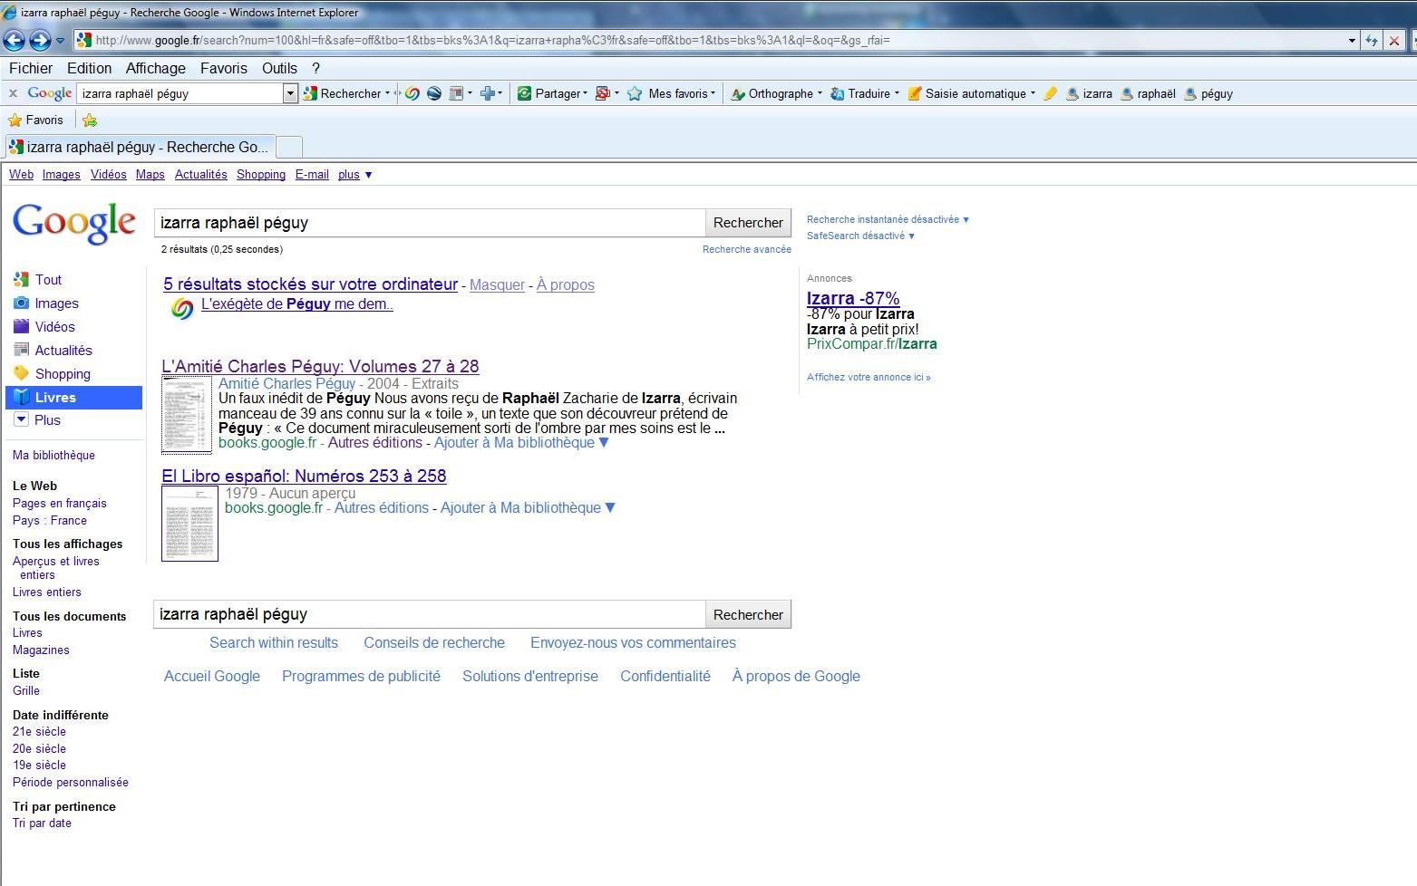Open the Favoris menu in menu bar
Viewport: 1417px width, 886px height.
click(x=223, y=68)
